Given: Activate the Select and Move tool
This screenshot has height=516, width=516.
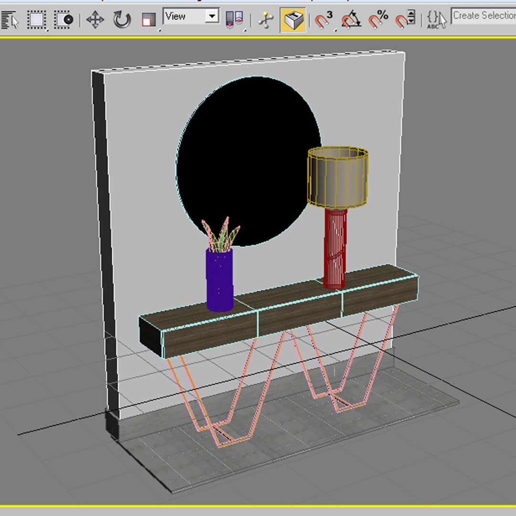Looking at the screenshot, I should (96, 20).
